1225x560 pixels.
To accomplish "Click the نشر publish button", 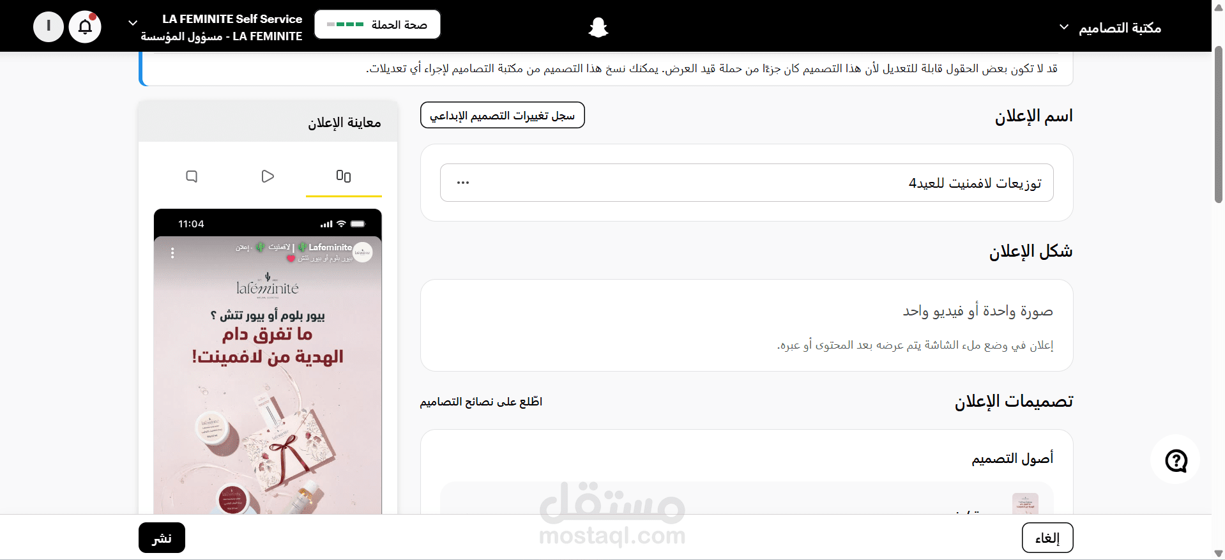I will pyautogui.click(x=162, y=538).
